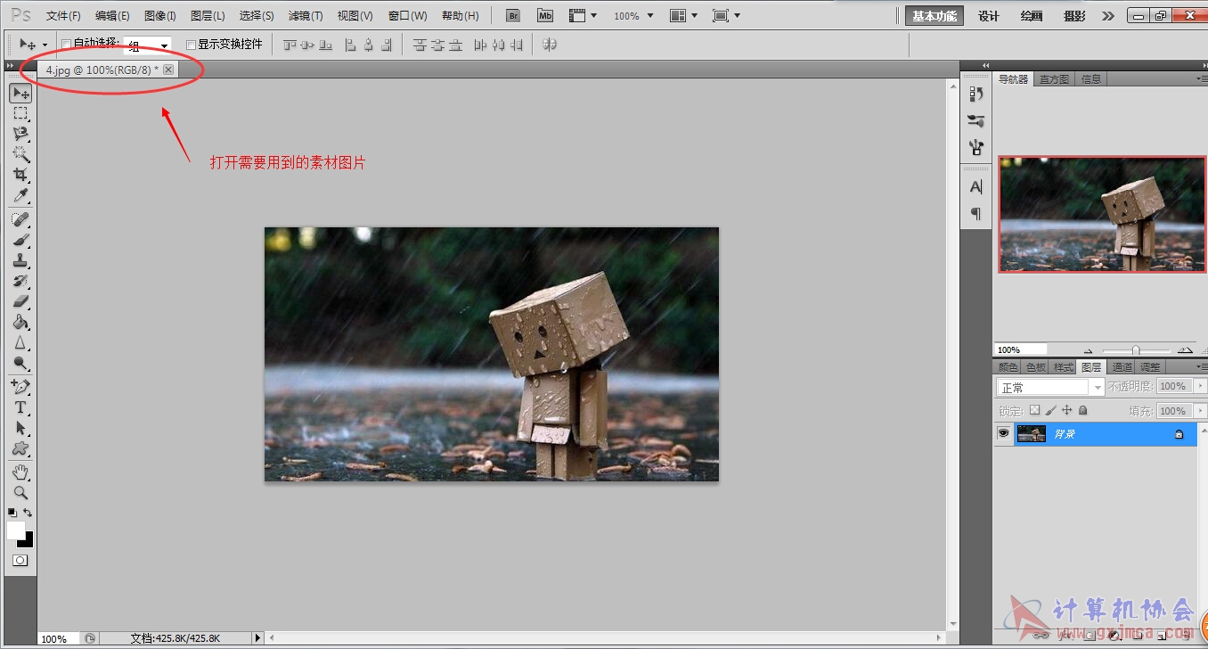
Task: Select the Magic Wand tool
Action: [20, 154]
